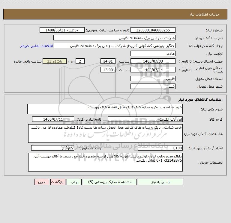Screen dimensions: 231x223
Task: Click the label تعداد / مقدار مورد نیاز
Action: coord(206,148)
